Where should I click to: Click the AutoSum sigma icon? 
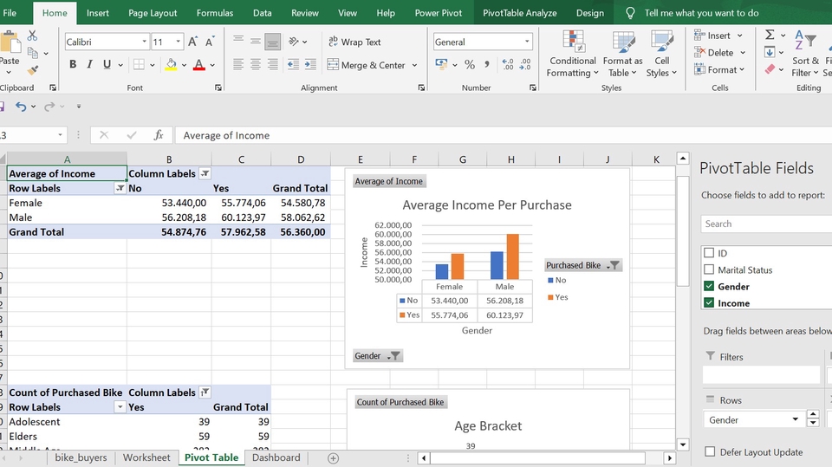pyautogui.click(x=770, y=35)
